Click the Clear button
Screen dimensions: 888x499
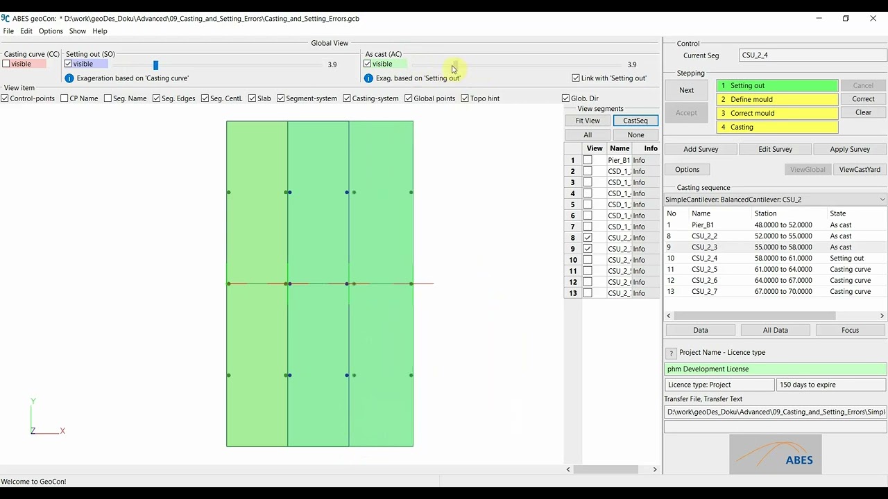click(x=863, y=112)
